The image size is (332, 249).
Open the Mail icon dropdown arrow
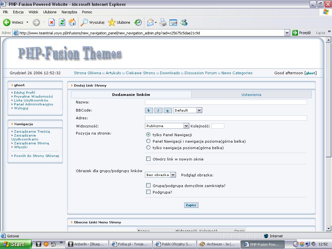(156, 22)
